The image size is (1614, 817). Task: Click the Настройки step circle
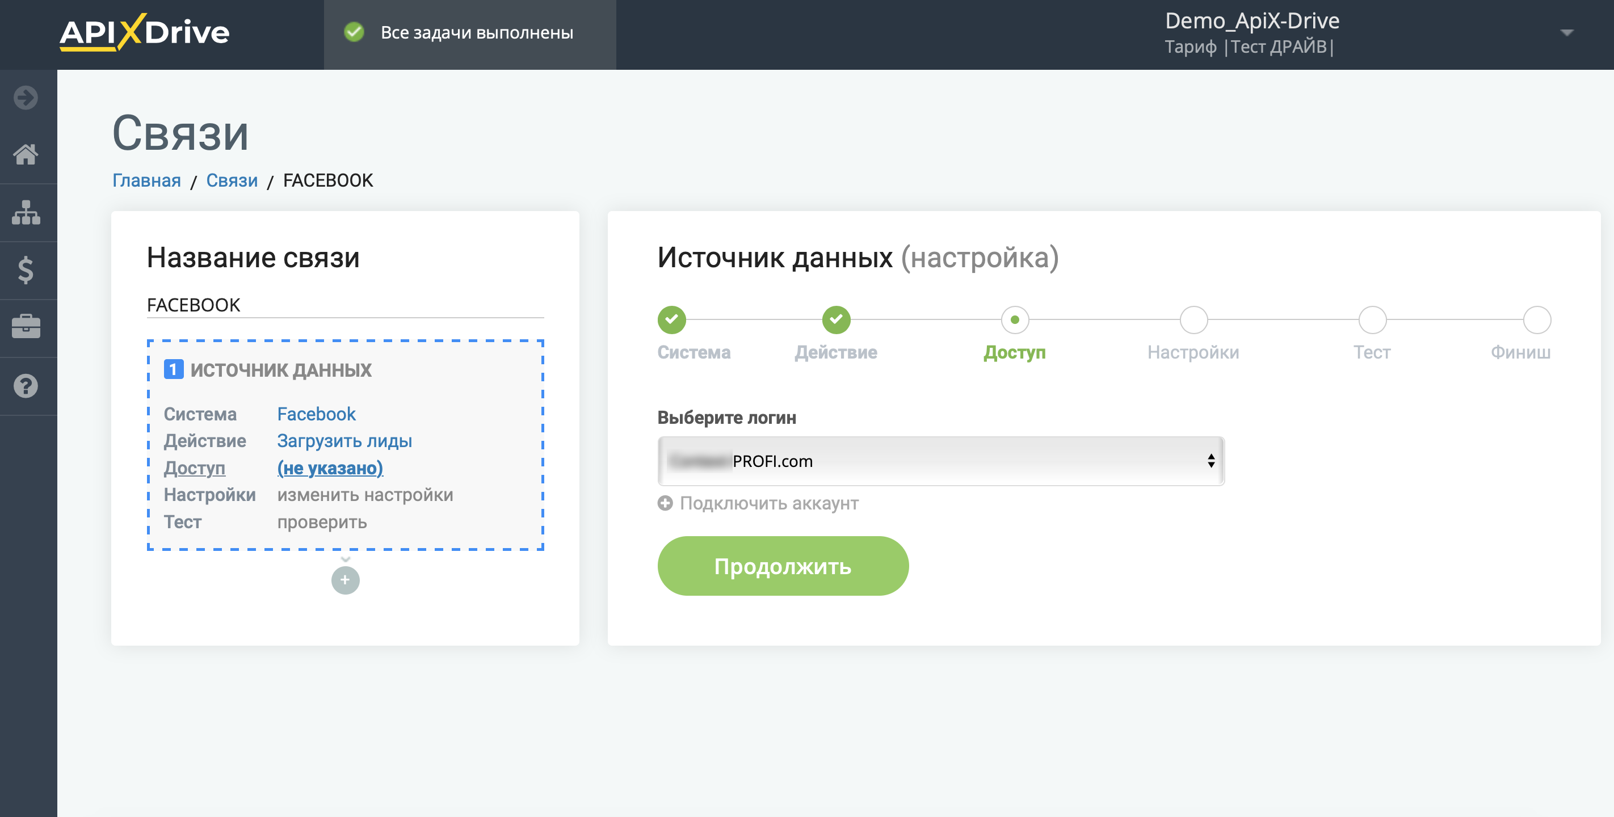(x=1193, y=320)
